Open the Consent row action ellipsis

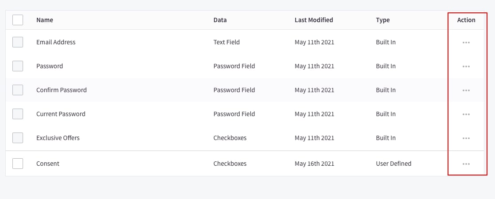[466, 164]
